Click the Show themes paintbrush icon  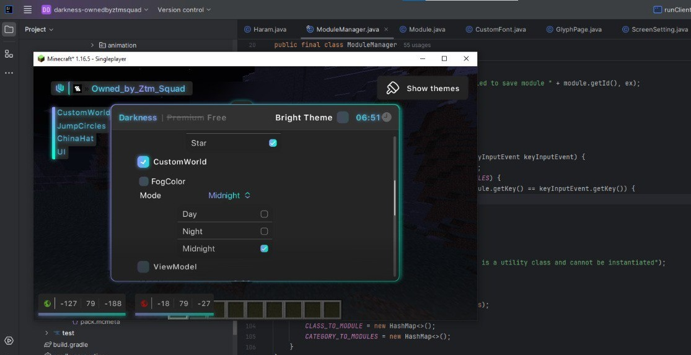coord(393,88)
